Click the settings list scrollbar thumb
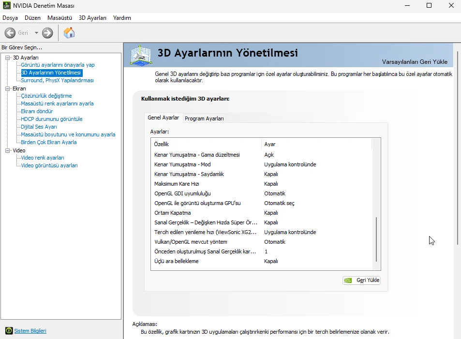This screenshot has width=461, height=339. point(376,239)
